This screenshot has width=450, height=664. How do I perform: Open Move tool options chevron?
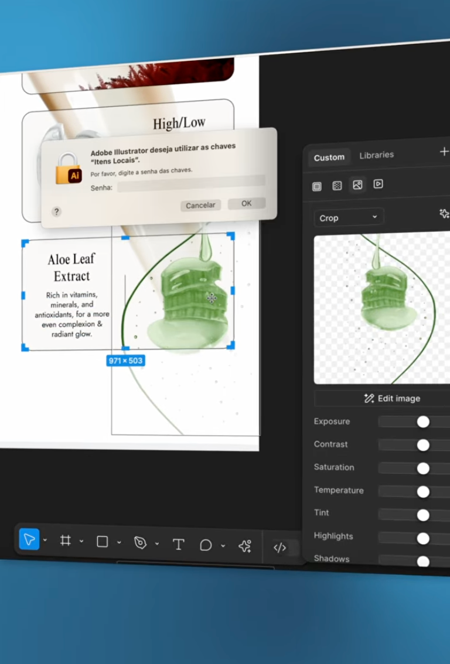(45, 540)
